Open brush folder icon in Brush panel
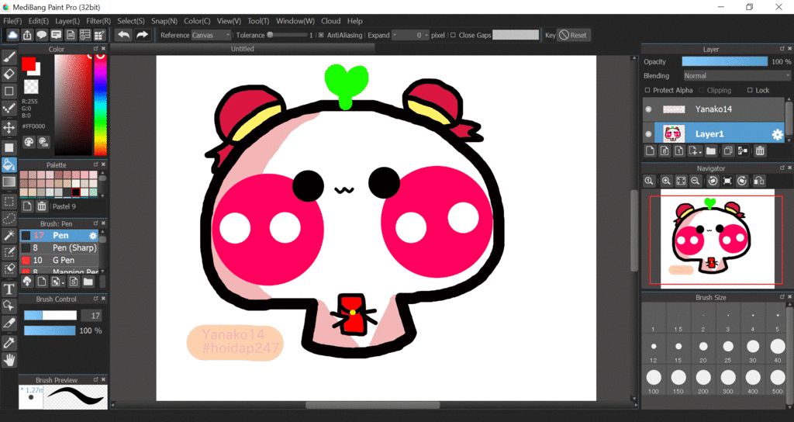Viewport: 794px width, 422px height. pyautogui.click(x=88, y=282)
